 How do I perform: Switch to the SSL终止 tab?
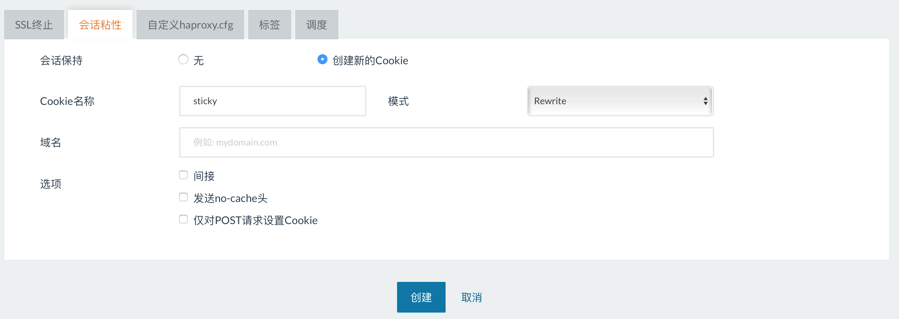pyautogui.click(x=34, y=25)
